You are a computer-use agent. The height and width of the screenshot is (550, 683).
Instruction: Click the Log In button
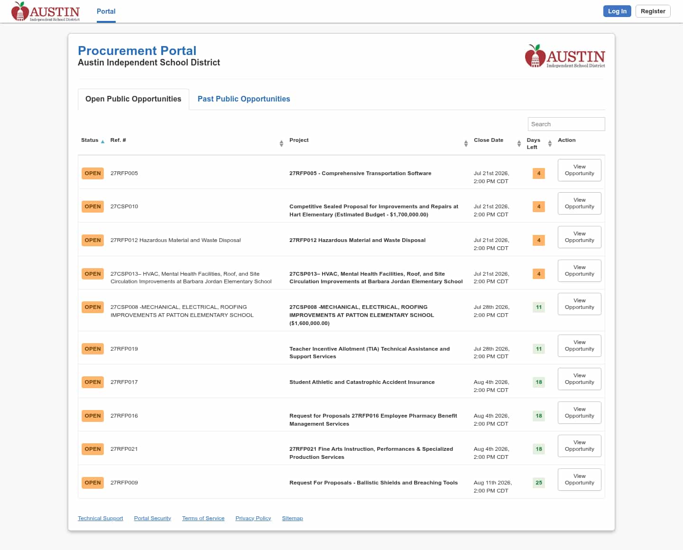pos(617,11)
